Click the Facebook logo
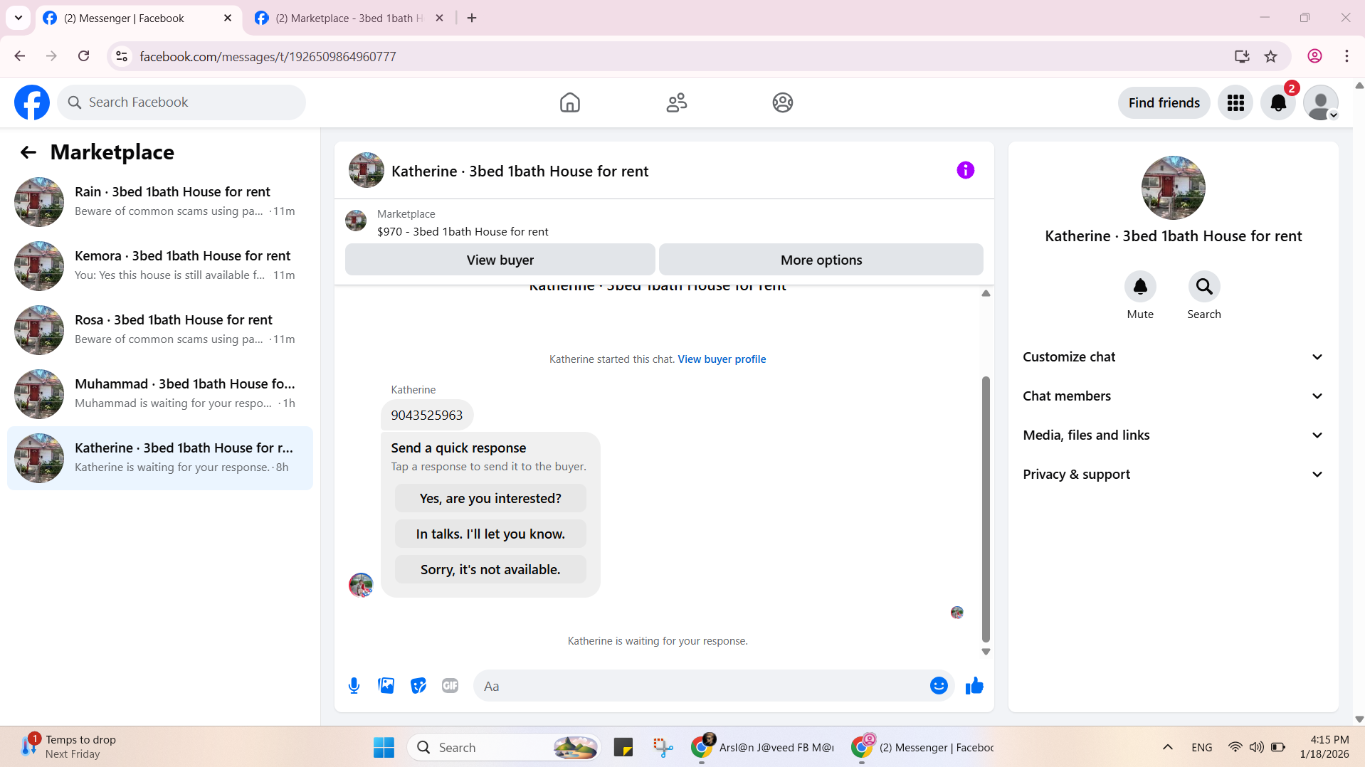 click(x=32, y=102)
